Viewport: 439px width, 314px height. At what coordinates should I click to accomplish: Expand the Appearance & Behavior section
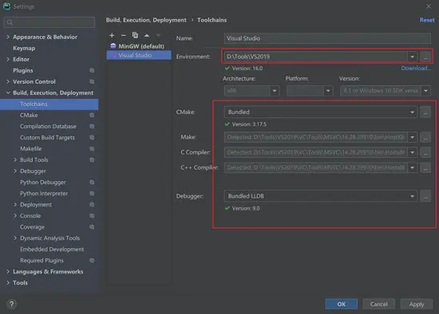(x=8, y=37)
